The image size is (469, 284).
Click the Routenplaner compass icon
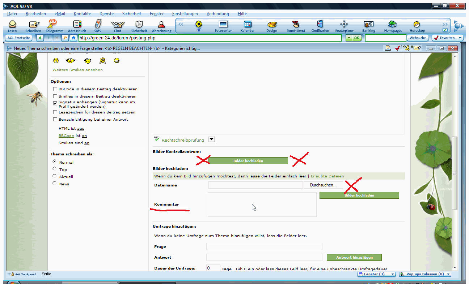344,25
